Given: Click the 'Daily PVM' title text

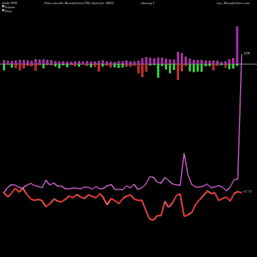Looking at the screenshot, I should click(x=10, y=3).
